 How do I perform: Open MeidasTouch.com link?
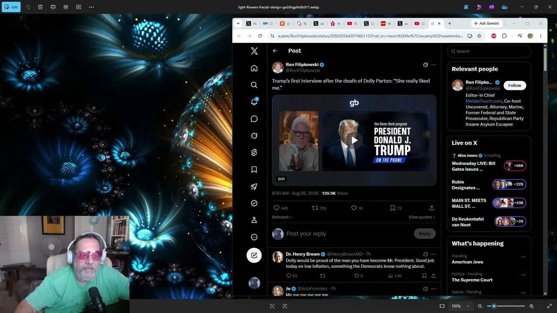pos(484,101)
